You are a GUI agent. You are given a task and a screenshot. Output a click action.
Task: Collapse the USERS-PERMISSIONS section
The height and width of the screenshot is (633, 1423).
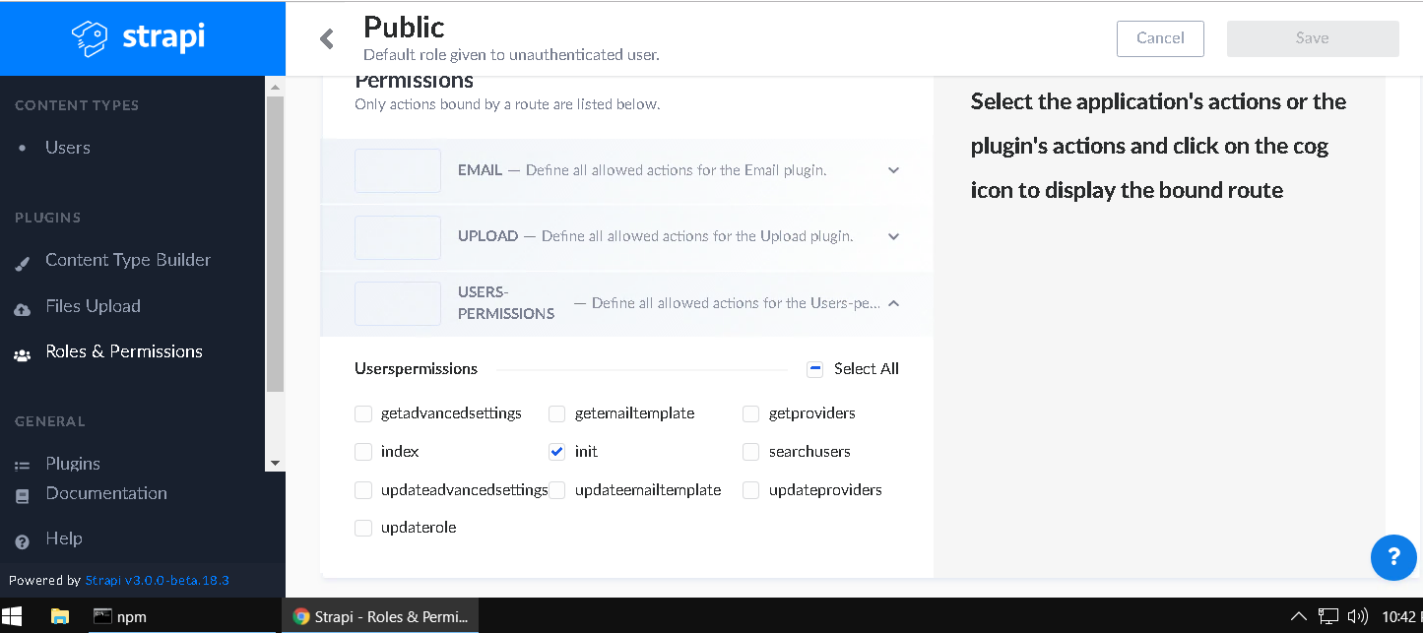(x=893, y=302)
